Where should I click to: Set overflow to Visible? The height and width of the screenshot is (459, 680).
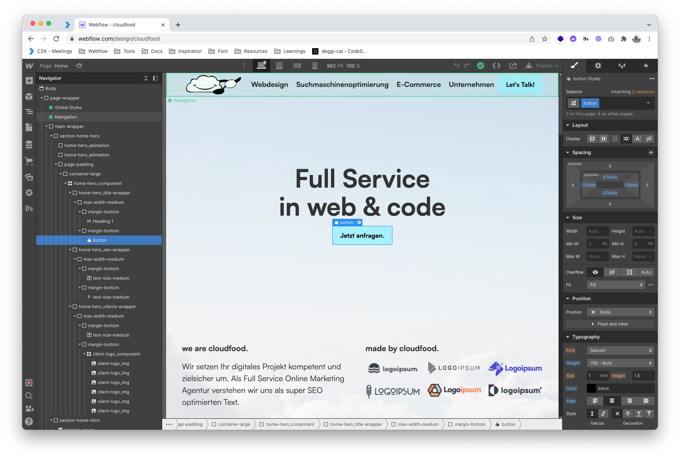click(595, 272)
